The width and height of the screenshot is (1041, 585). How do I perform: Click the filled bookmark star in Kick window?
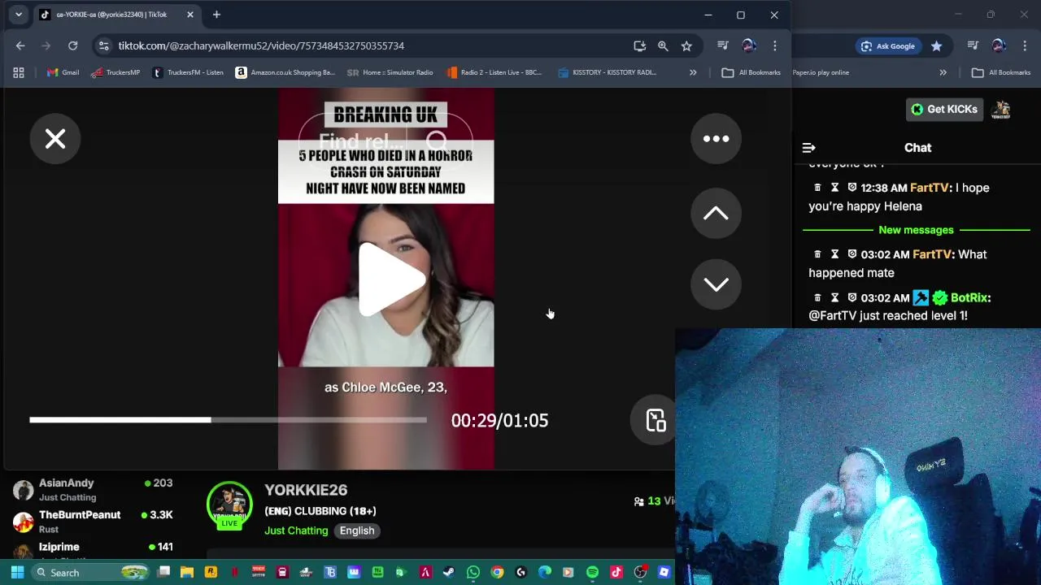(x=937, y=46)
